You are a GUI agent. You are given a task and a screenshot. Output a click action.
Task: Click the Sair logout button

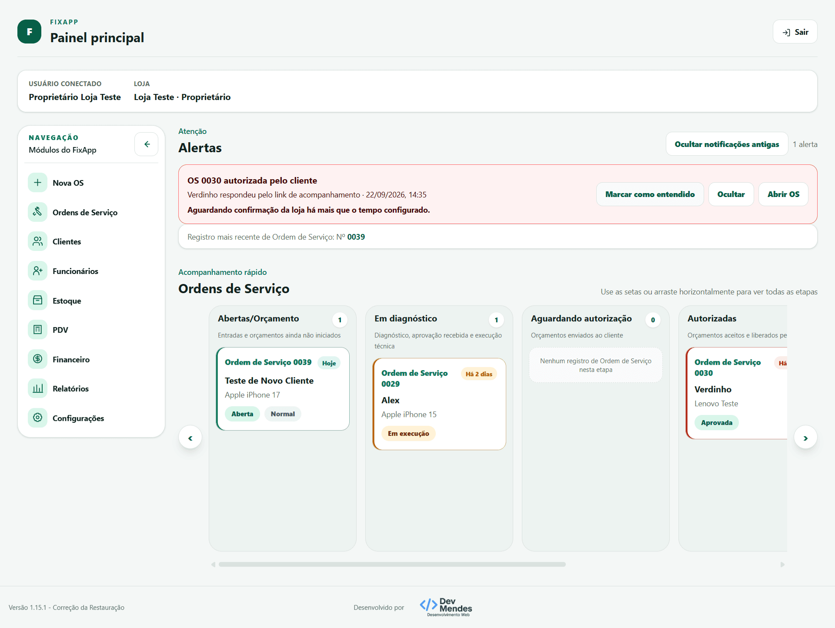(795, 32)
